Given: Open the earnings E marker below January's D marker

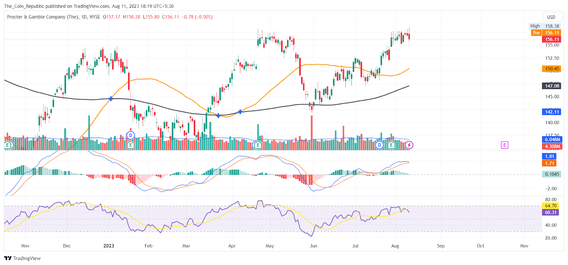Looking at the screenshot, I should 131,145.
